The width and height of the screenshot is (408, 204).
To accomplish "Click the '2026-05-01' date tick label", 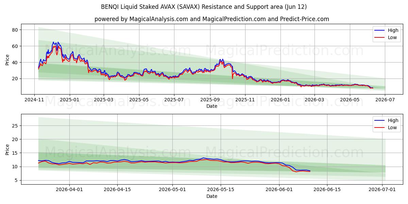I will [x=172, y=190].
